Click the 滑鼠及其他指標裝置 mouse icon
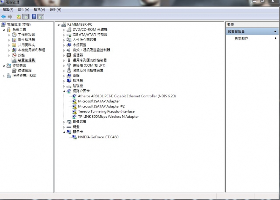The width and height of the screenshot is (280, 200). (69, 70)
